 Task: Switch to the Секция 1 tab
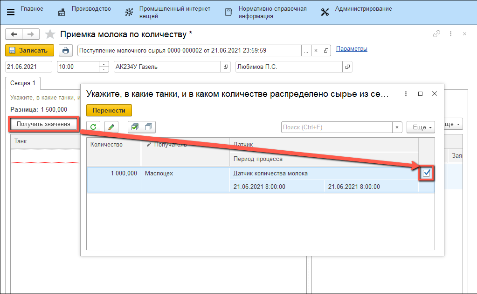(23, 83)
